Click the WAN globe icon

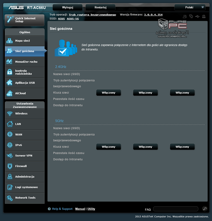[x=10, y=134]
